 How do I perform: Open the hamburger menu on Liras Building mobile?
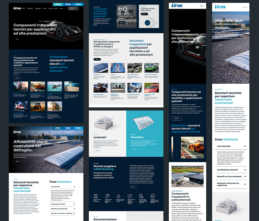coord(245,7)
